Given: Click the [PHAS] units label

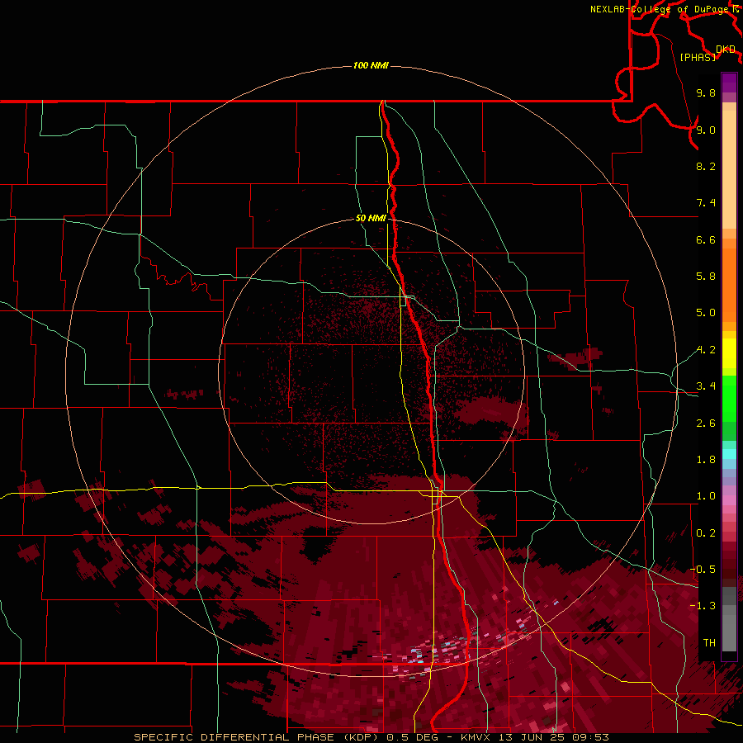Looking at the screenshot, I should [x=698, y=57].
